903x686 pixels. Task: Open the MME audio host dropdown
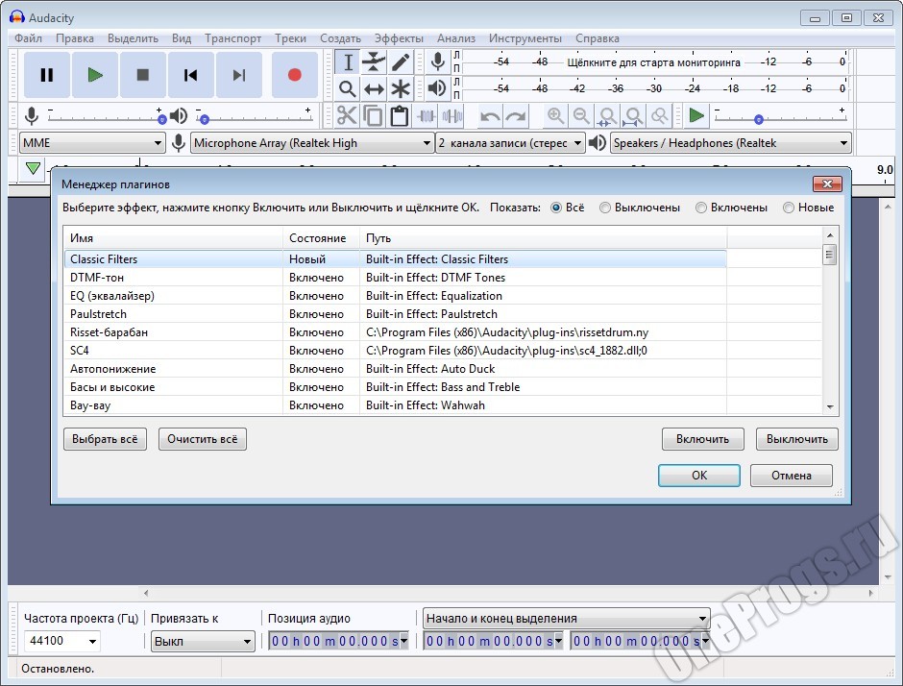tap(92, 143)
